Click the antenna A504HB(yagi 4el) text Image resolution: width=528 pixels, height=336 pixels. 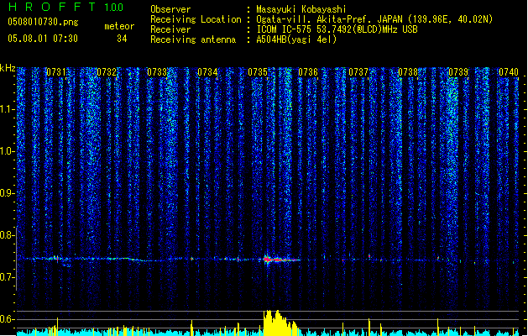pyautogui.click(x=296, y=39)
